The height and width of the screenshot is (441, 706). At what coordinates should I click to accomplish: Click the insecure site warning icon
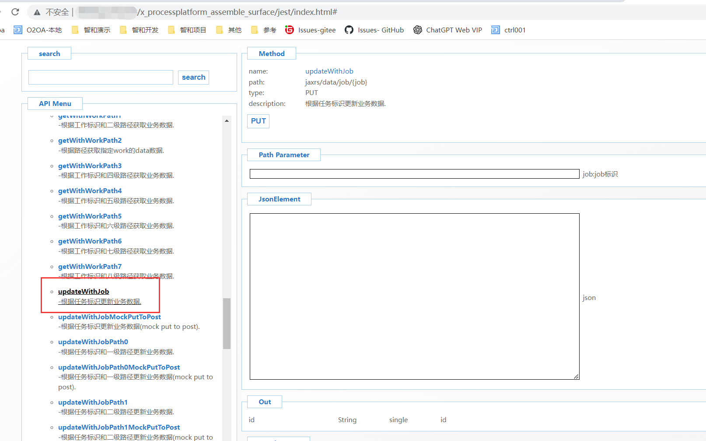(37, 12)
